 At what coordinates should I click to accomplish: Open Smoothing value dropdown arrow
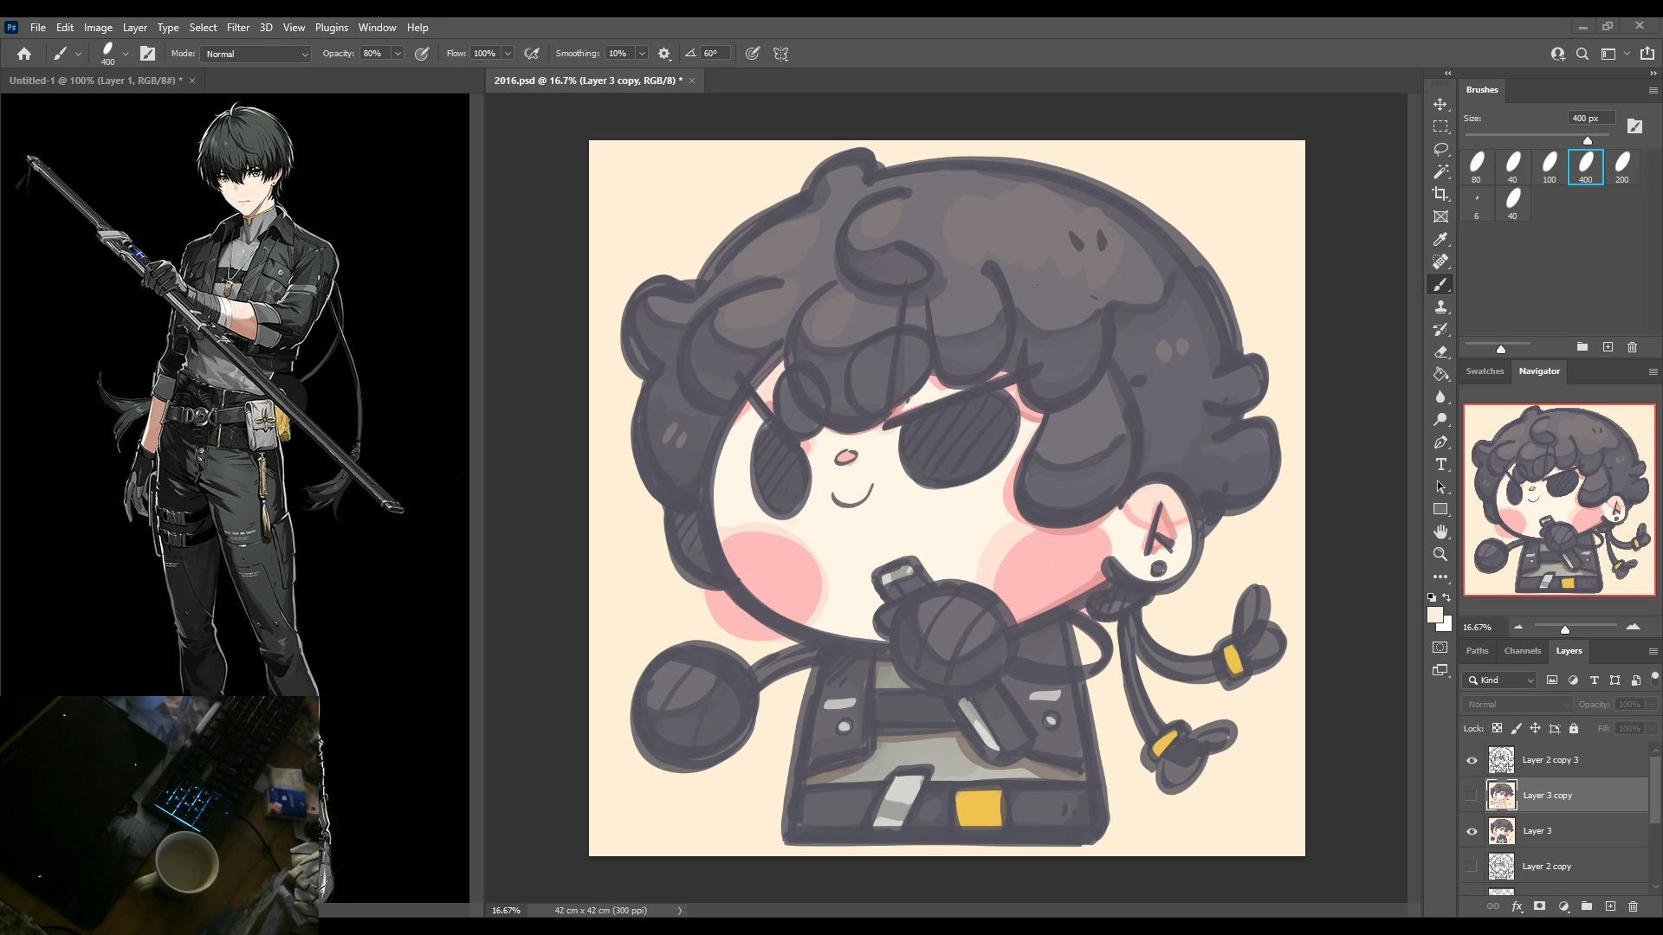tap(642, 54)
